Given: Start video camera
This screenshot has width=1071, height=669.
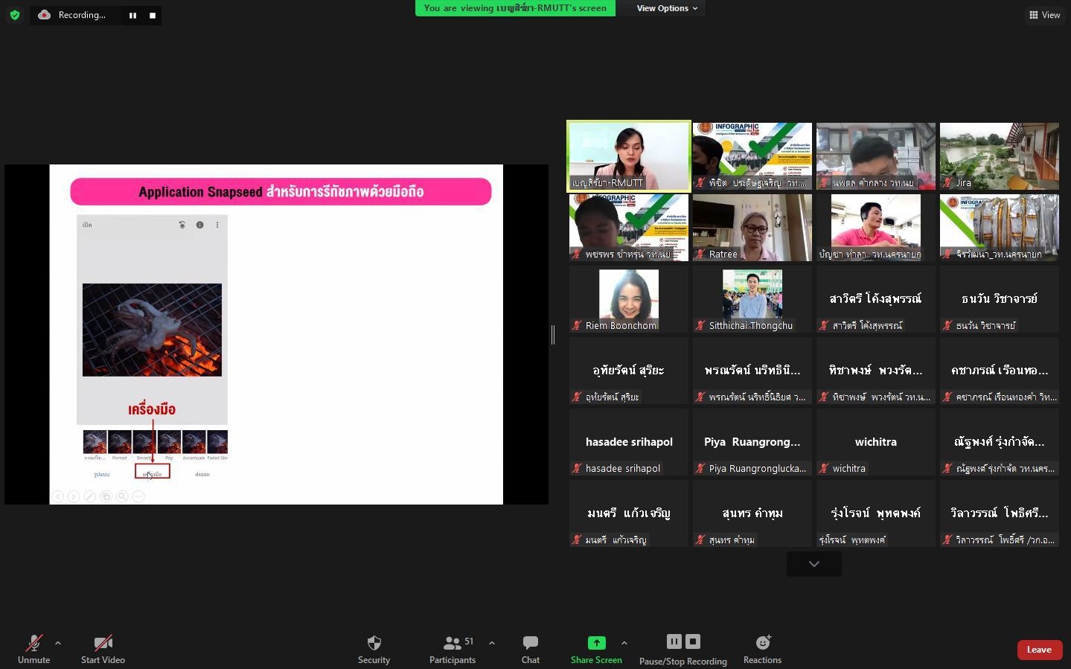Looking at the screenshot, I should point(103,649).
